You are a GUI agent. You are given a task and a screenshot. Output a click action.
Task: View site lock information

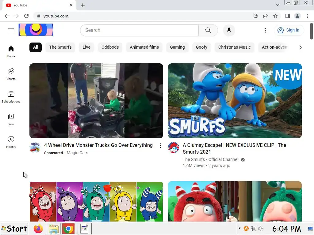(x=39, y=16)
